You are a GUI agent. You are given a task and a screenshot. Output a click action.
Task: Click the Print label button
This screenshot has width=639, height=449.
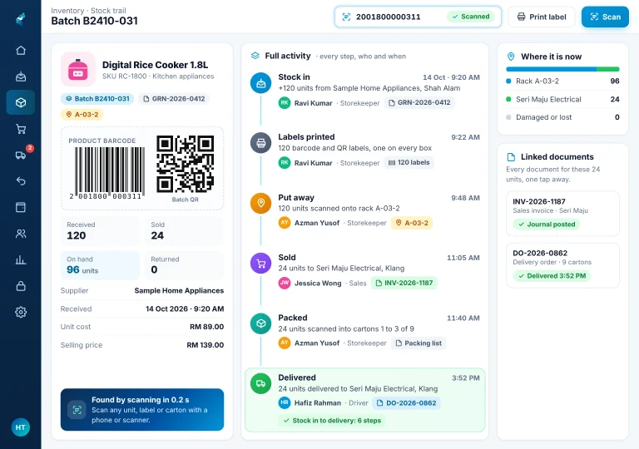542,17
